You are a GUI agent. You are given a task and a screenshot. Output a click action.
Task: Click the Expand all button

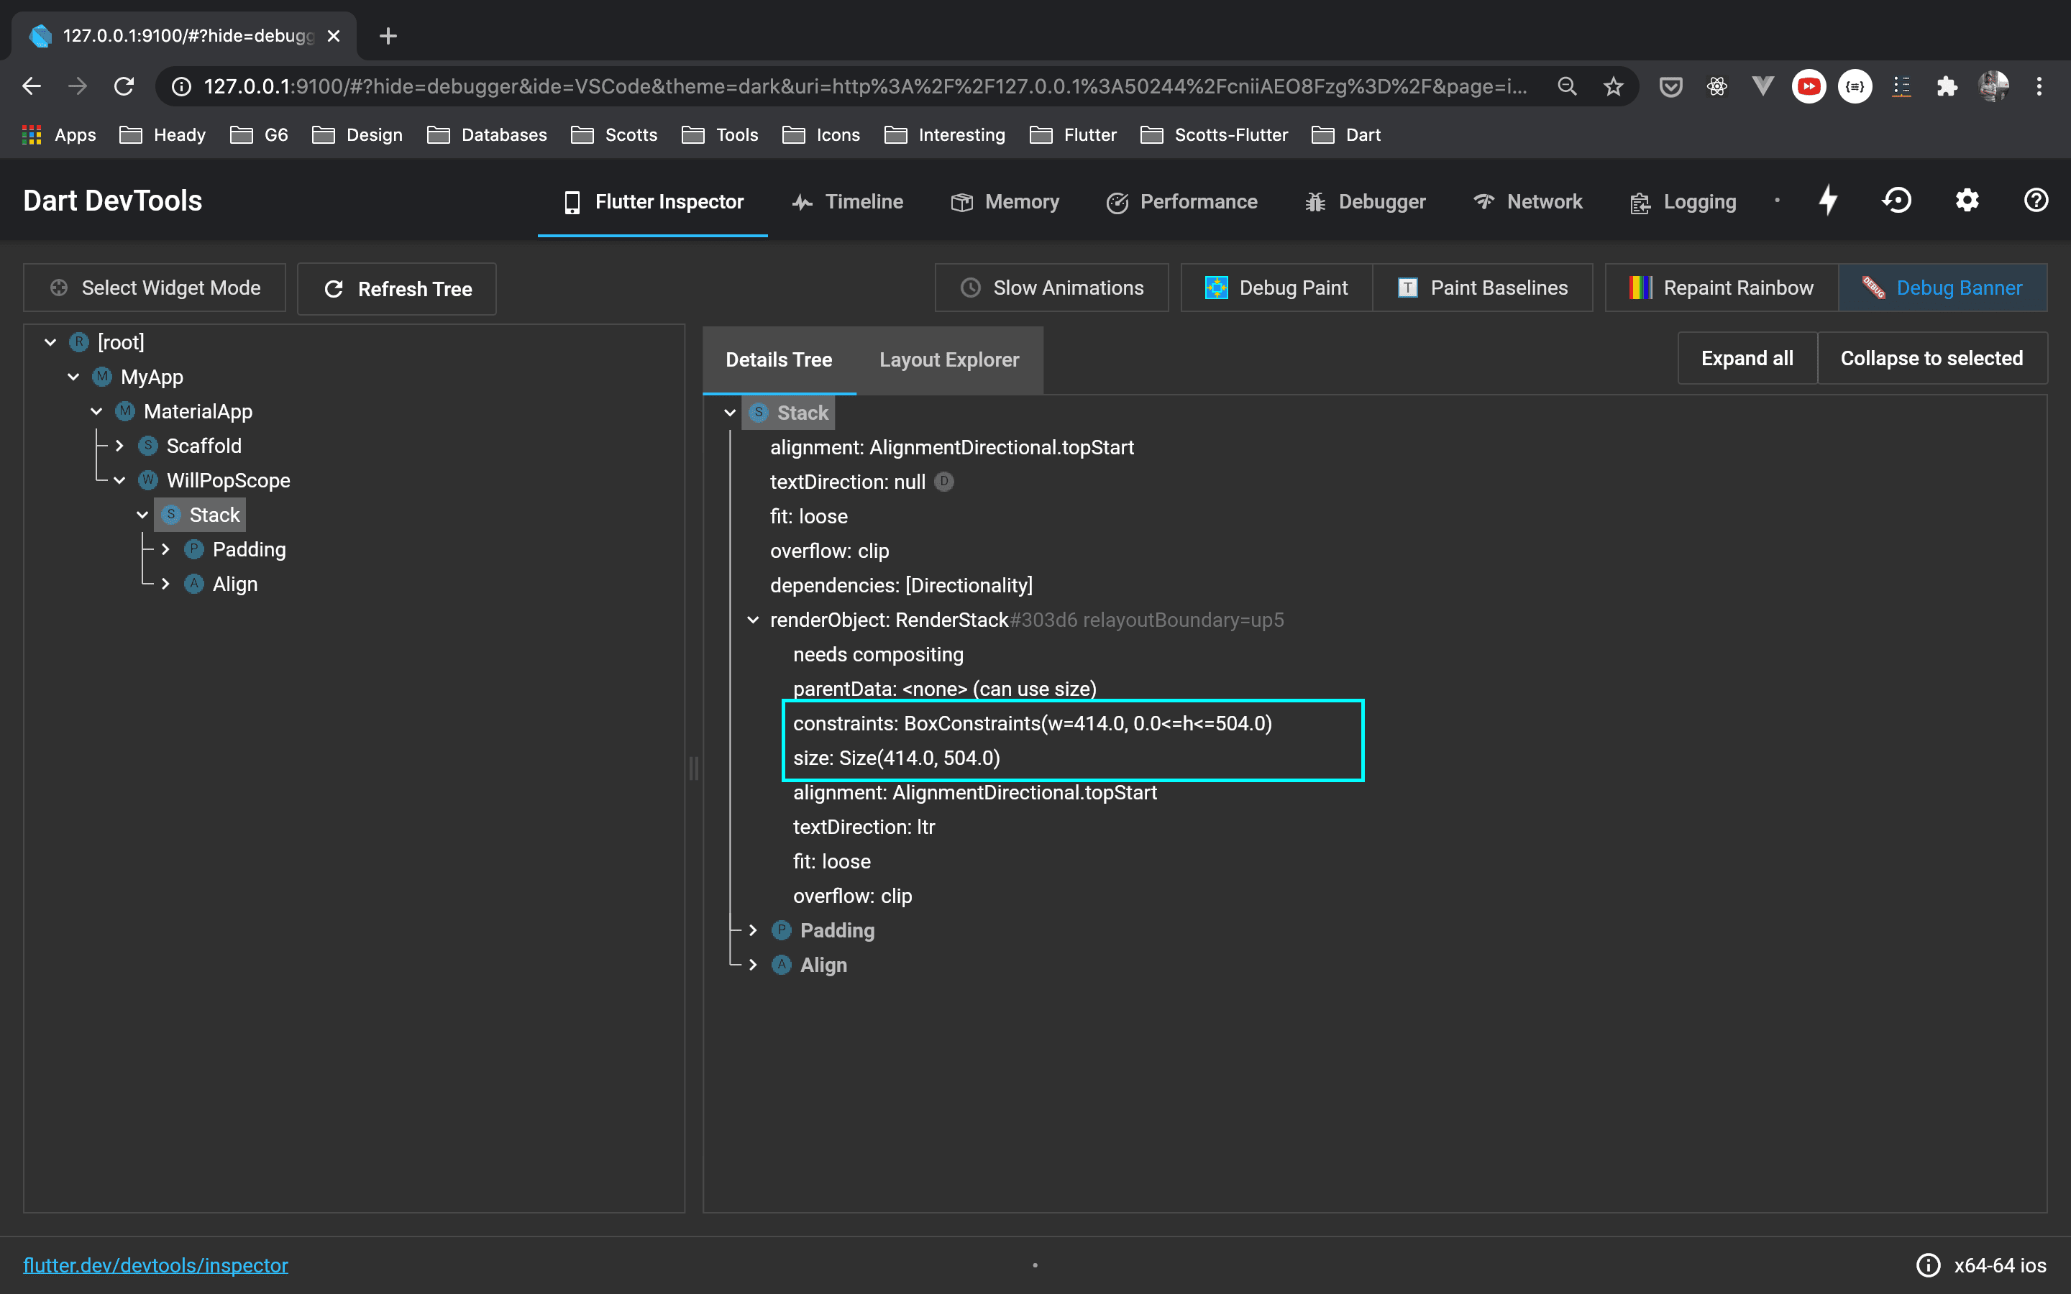tap(1747, 358)
